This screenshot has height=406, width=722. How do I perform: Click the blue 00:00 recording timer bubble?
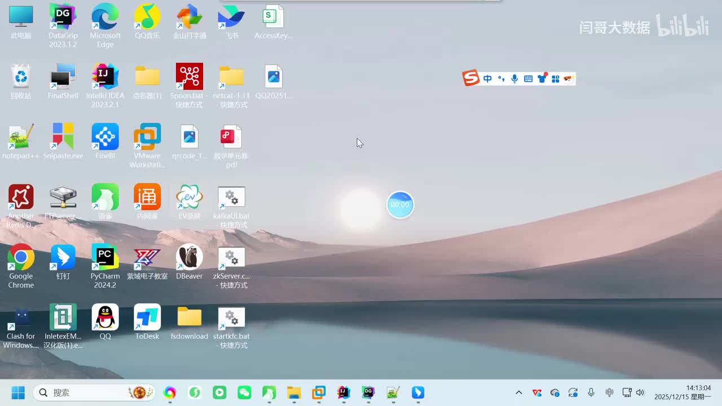pos(400,204)
